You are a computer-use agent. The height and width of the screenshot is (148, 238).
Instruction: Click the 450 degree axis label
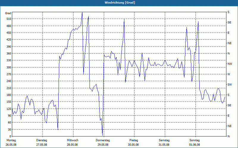9,33
